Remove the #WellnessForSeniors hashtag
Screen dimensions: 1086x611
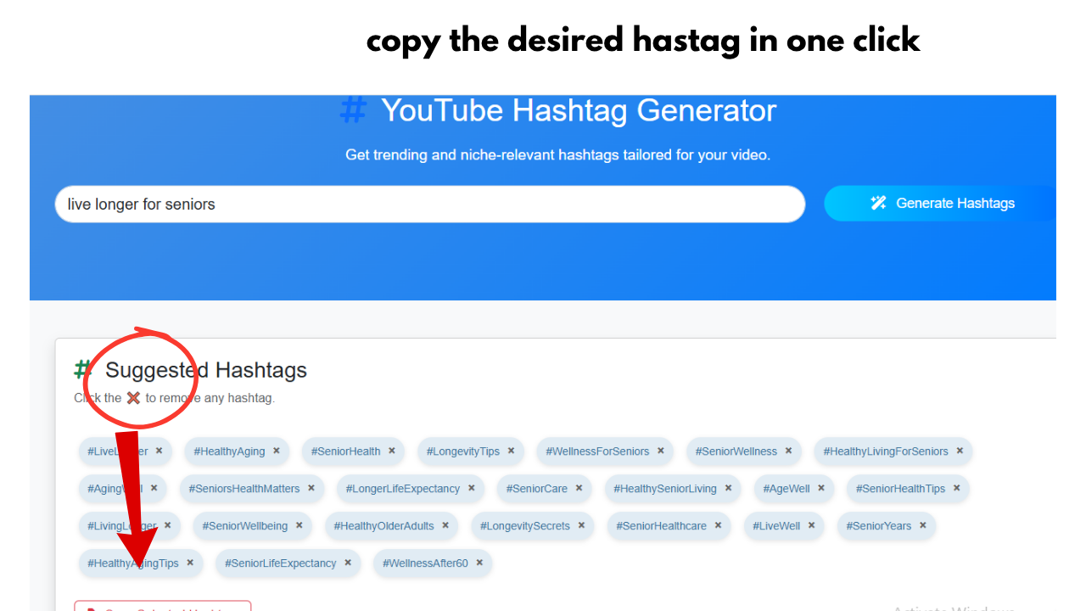point(661,451)
